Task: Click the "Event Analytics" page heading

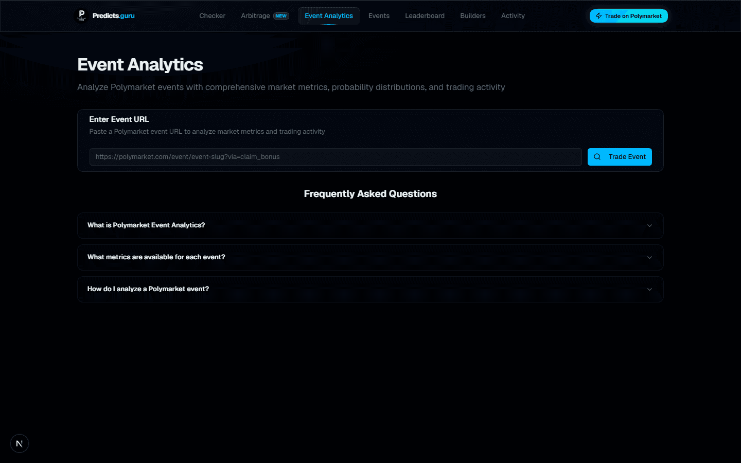Action: tap(140, 65)
